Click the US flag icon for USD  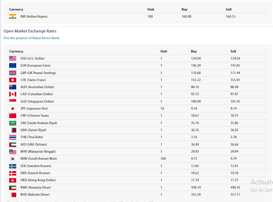pyautogui.click(x=13, y=59)
